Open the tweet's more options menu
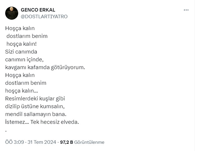 (x=186, y=10)
